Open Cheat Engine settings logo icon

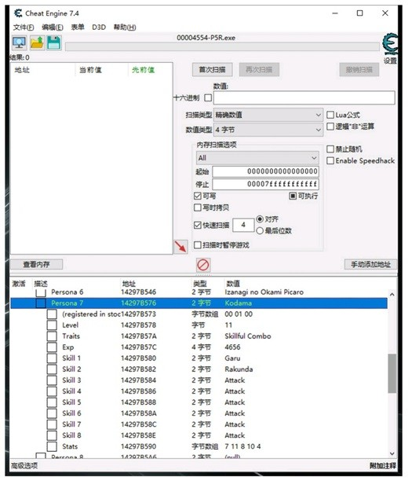coord(390,44)
